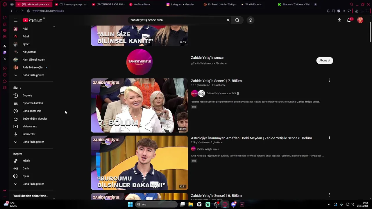The height and width of the screenshot is (209, 372).
Task: Focus the browser address bar URL
Action: 48,11
